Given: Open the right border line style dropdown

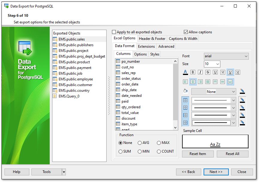Looking at the screenshot, I should pyautogui.click(x=214, y=123).
